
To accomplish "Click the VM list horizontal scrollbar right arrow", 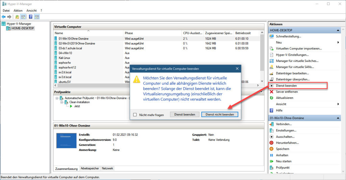I will point(258,85).
